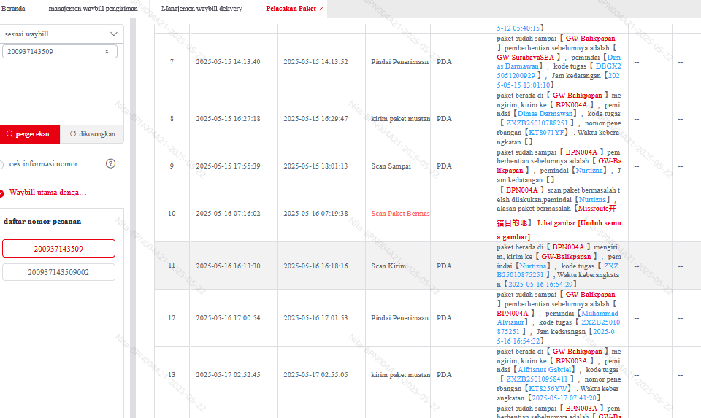Select the Waybill utama dengan radio option
Image resolution: width=701 pixels, height=418 pixels.
coord(1,193)
